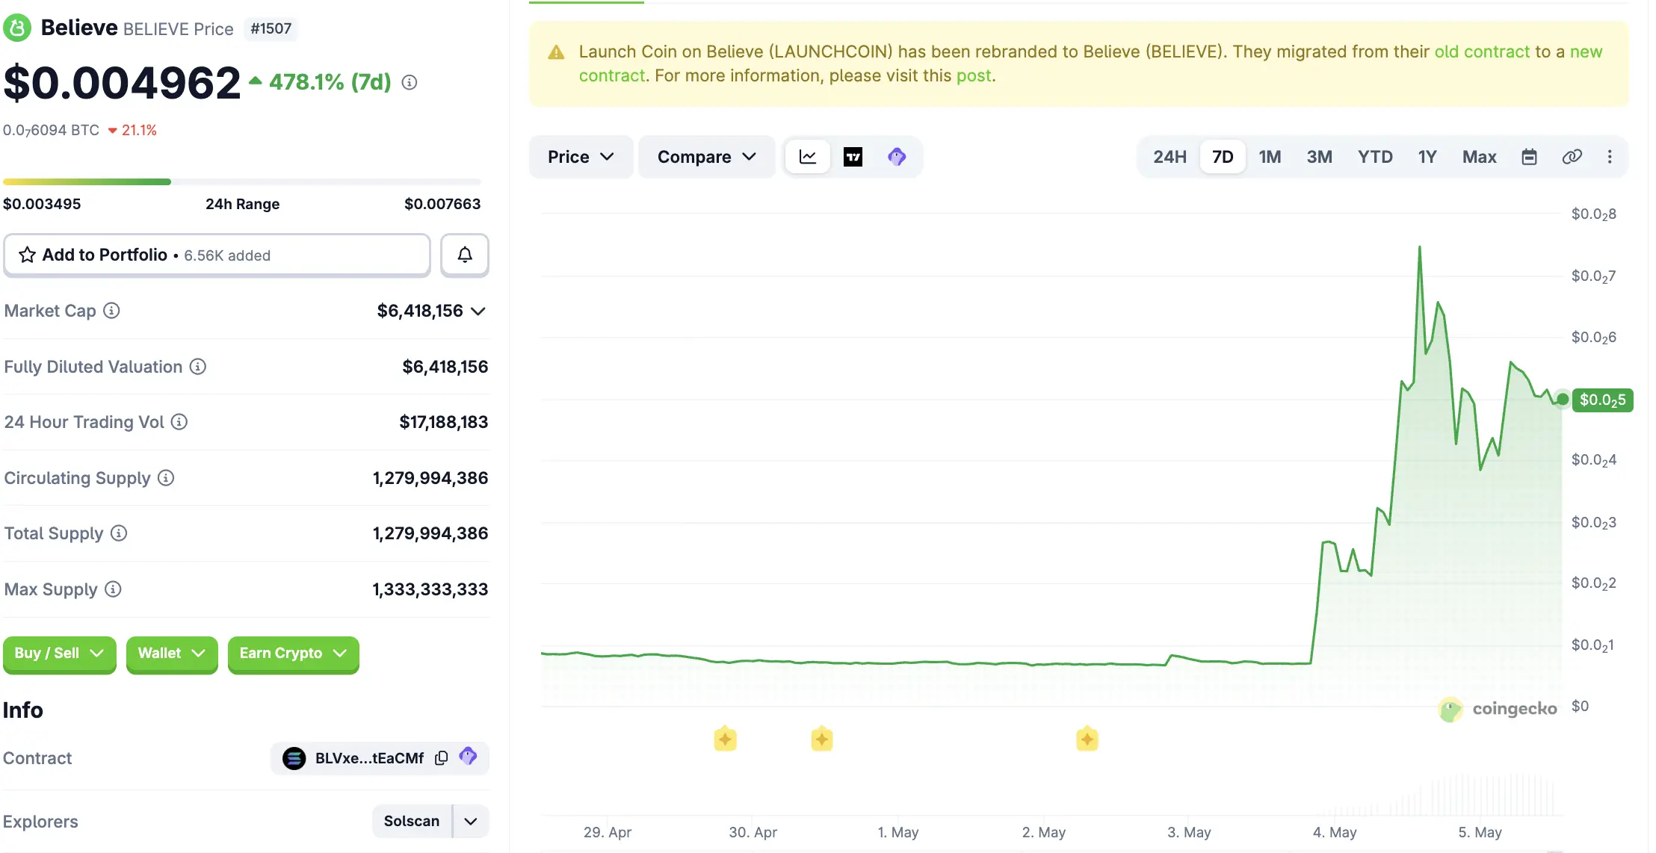Viewport: 1656px width, 853px height.
Task: Click the 478.1% (7d) change text
Action: (x=330, y=81)
